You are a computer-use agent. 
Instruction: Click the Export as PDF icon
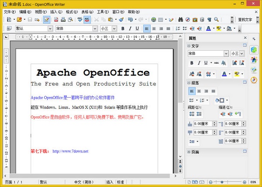point(56,20)
